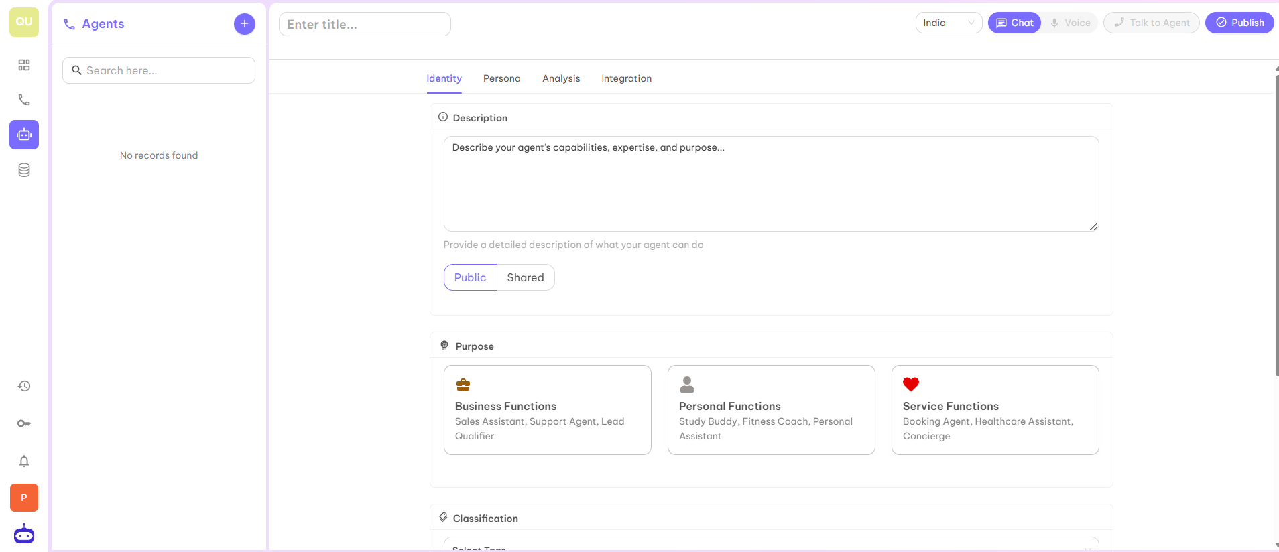Viewport: 1279px width, 552px height.
Task: Open the notifications bell icon
Action: [x=24, y=461]
